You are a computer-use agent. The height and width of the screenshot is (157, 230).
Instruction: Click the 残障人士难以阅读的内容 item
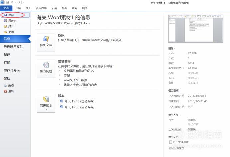click(80, 85)
